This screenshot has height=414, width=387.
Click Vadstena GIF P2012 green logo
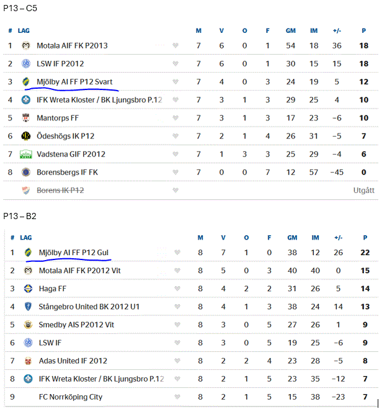pyautogui.click(x=26, y=154)
